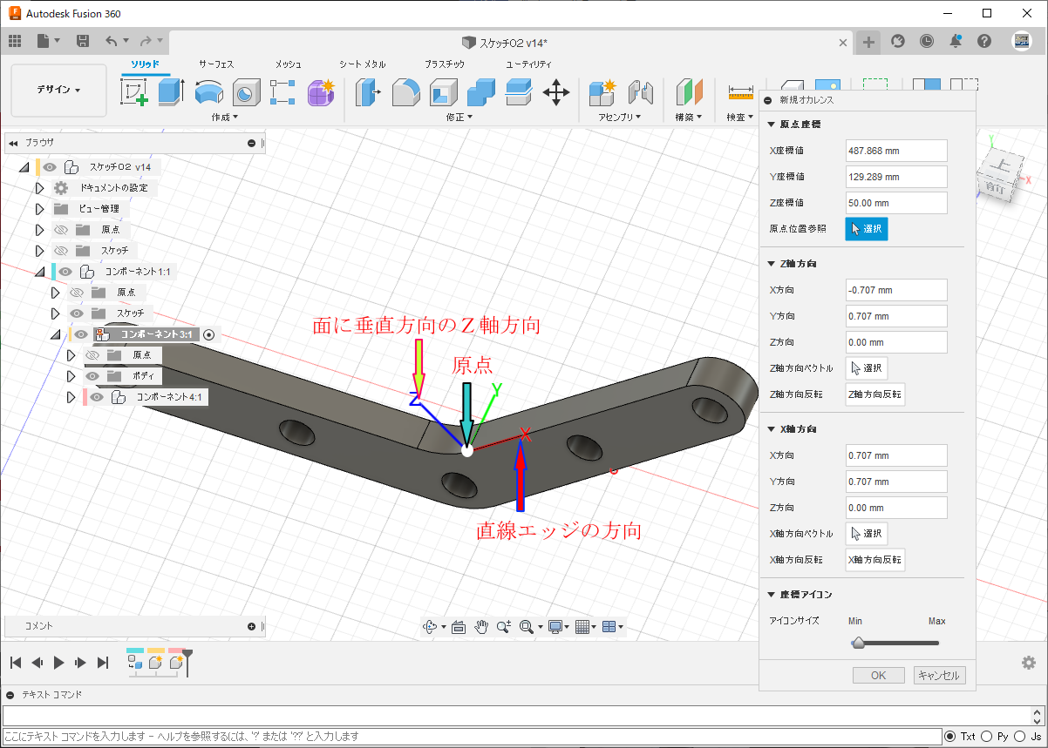This screenshot has width=1048, height=748.
Task: Select the Extrude tool icon
Action: (x=171, y=91)
